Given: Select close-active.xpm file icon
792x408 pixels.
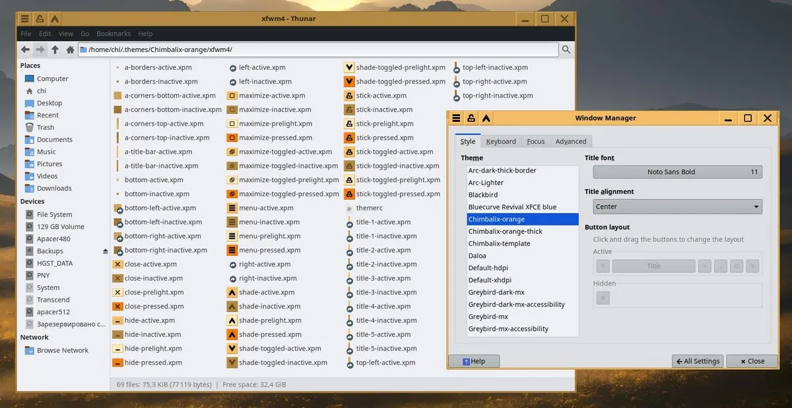Looking at the screenshot, I should click(x=117, y=264).
